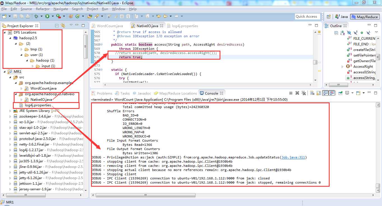Click the Quick Access search field
The width and height of the screenshot is (382, 206).
click(308, 17)
